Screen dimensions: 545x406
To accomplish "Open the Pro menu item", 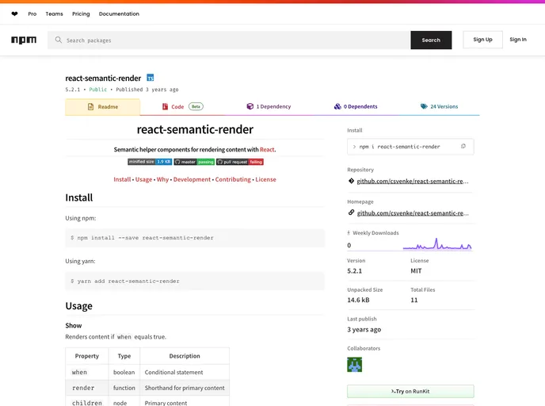I will (x=32, y=14).
